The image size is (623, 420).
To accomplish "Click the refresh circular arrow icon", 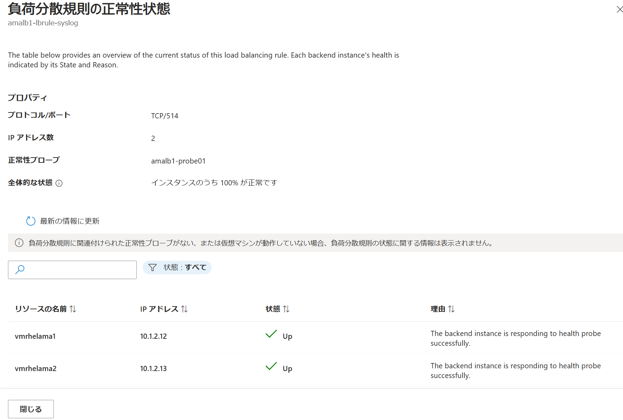I will [x=31, y=221].
